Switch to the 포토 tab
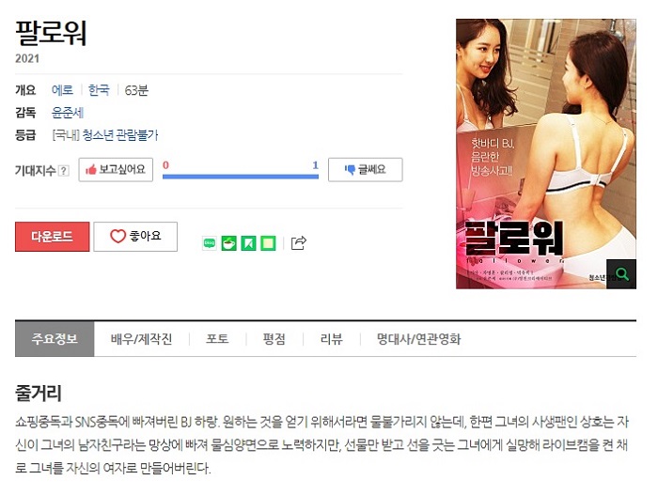 click(x=217, y=339)
